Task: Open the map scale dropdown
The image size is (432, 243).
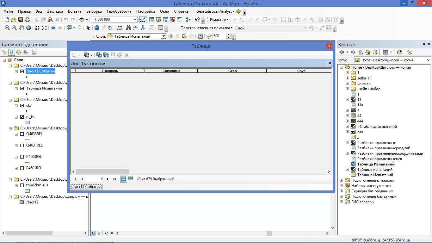Action: [135, 20]
